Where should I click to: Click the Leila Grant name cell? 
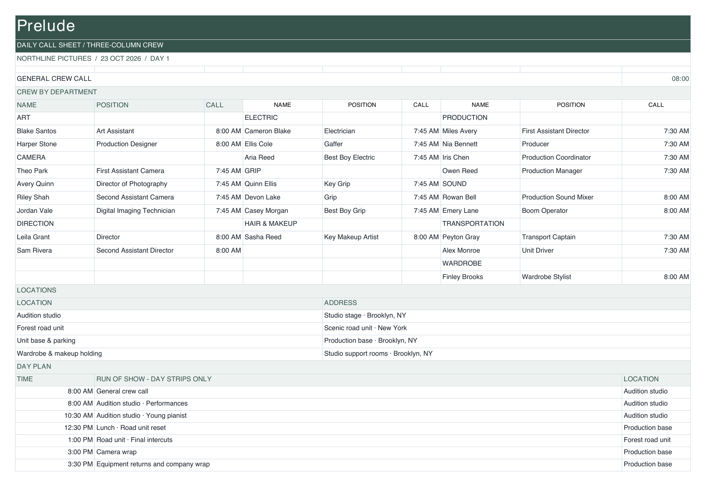pyautogui.click(x=55, y=237)
